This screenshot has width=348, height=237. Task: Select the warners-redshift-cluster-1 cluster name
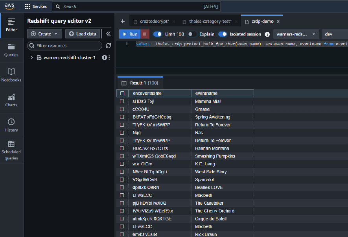click(69, 57)
